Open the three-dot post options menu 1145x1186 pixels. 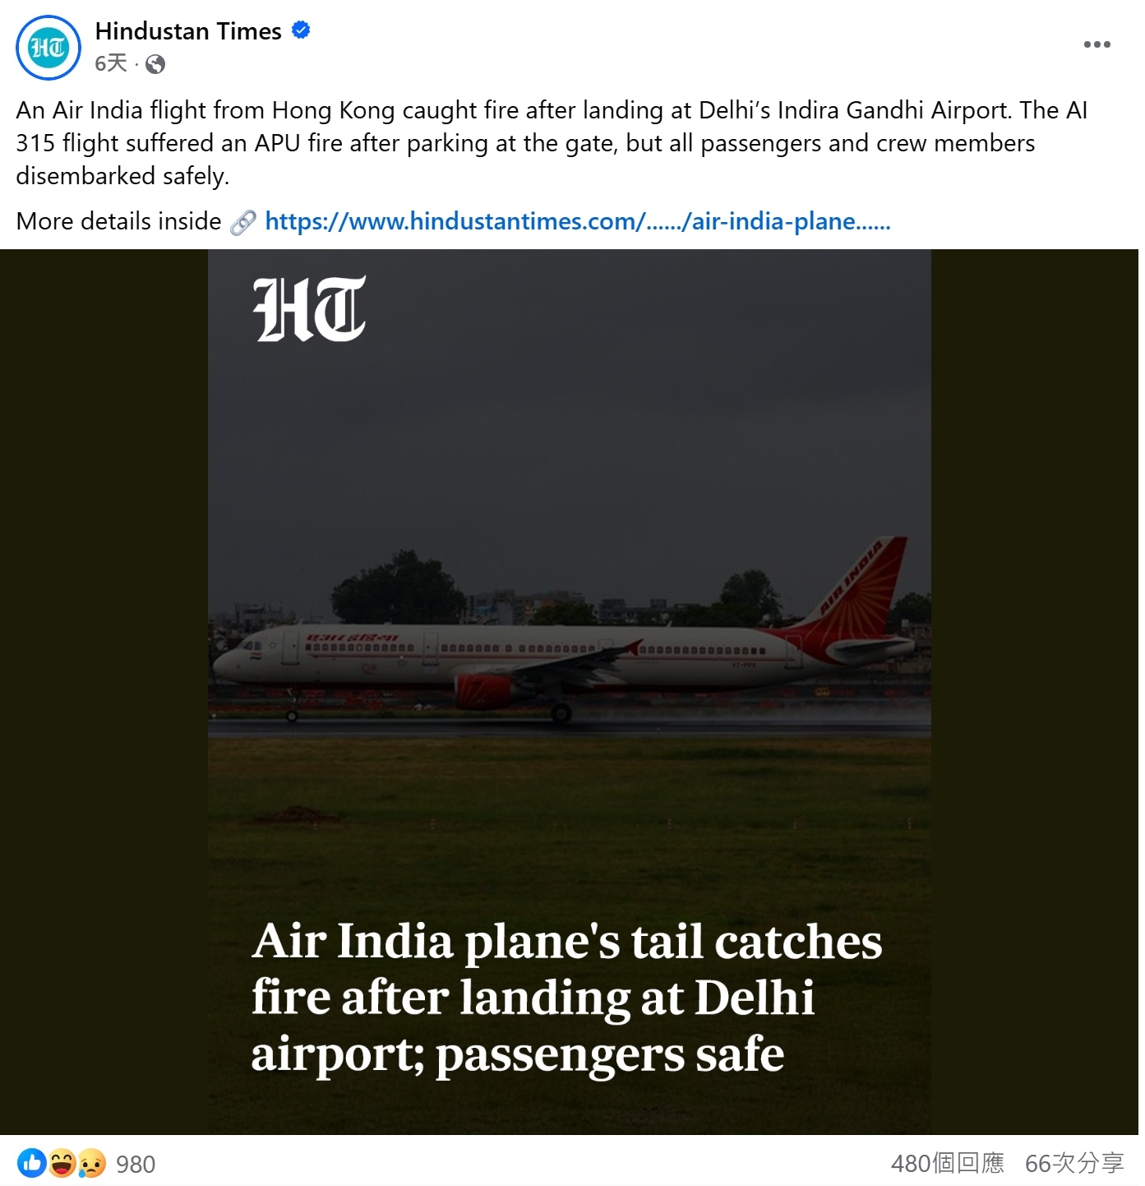pos(1097,44)
